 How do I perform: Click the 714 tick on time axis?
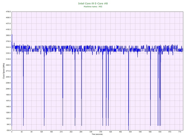click(180, 132)
